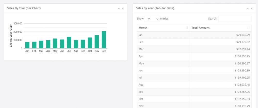Viewport: 258px width, 108px height.
Task: Click the Sales By Year (Bar Chart) title
Action: pos(24,8)
